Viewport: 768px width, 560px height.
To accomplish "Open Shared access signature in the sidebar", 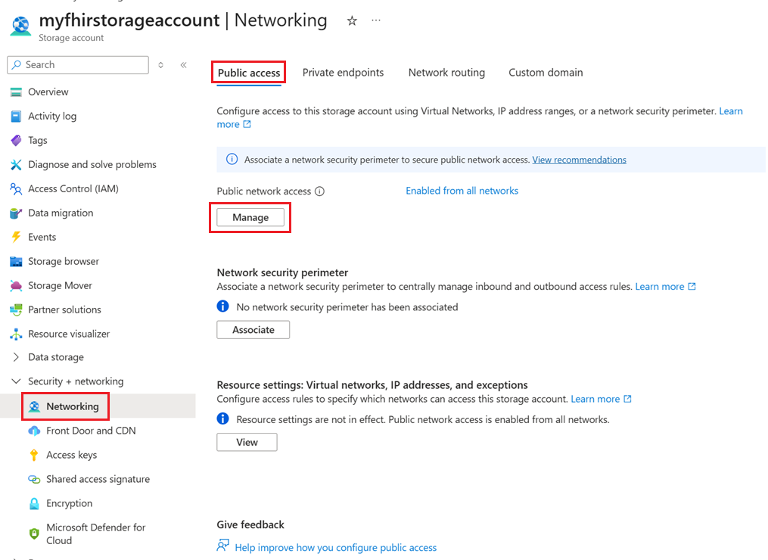I will [98, 479].
